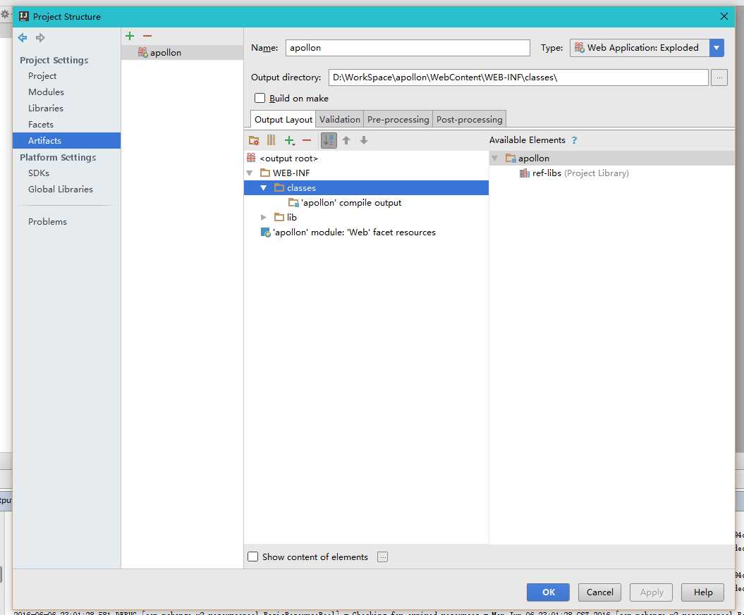Click the Output directory path field

(518, 77)
